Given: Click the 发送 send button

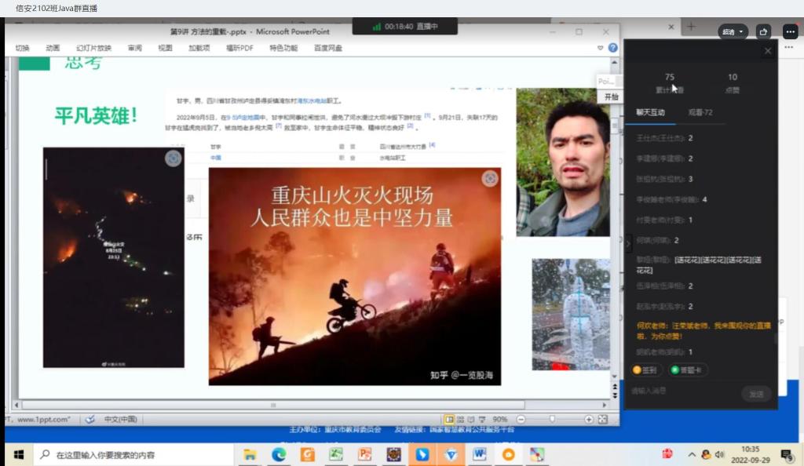Looking at the screenshot, I should tap(755, 394).
